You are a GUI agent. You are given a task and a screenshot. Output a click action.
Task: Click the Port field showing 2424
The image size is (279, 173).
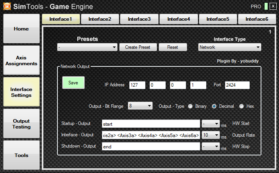click(x=237, y=85)
